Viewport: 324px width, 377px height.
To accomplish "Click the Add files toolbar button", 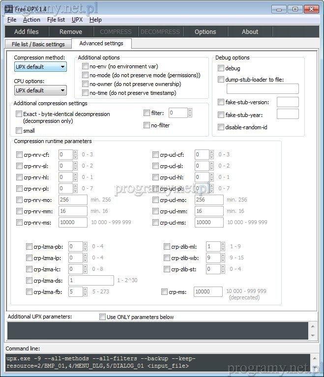I will [x=27, y=31].
